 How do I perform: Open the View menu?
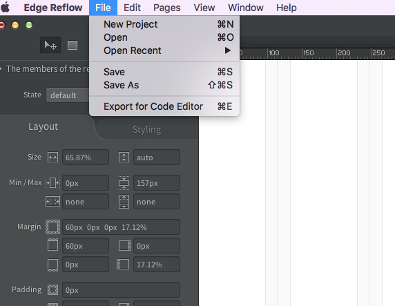click(204, 8)
